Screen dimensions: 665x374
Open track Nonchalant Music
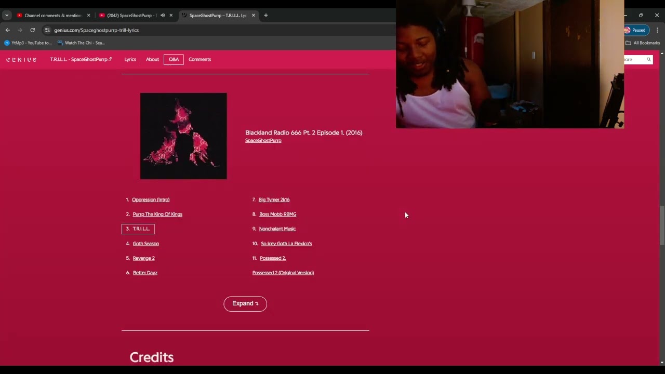[277, 229]
